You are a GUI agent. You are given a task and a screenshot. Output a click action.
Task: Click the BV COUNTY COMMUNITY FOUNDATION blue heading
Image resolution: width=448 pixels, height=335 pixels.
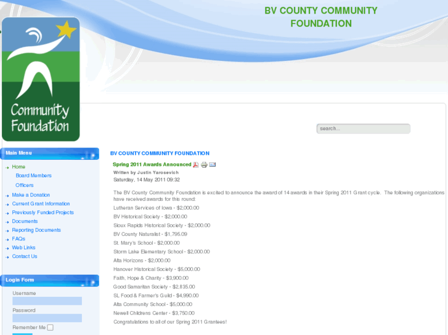coord(160,154)
